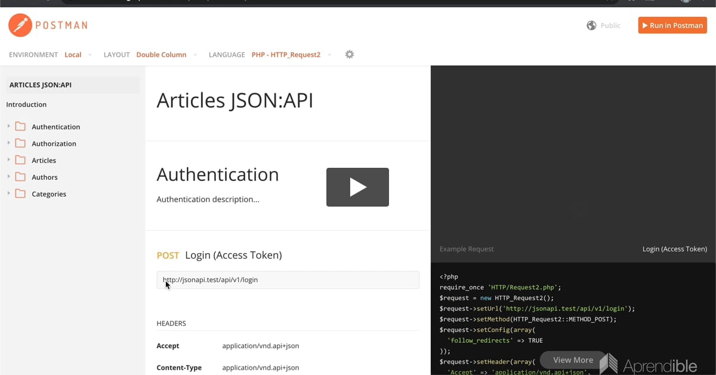Viewport: 716px width, 375px height.
Task: Expand the Authors folder arrow
Action: pos(9,177)
